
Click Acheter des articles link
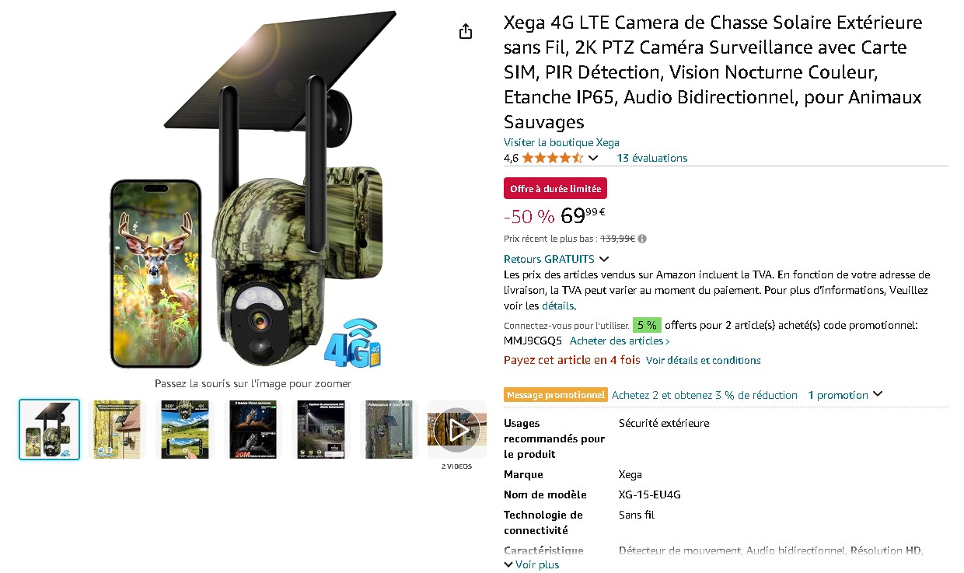[620, 341]
